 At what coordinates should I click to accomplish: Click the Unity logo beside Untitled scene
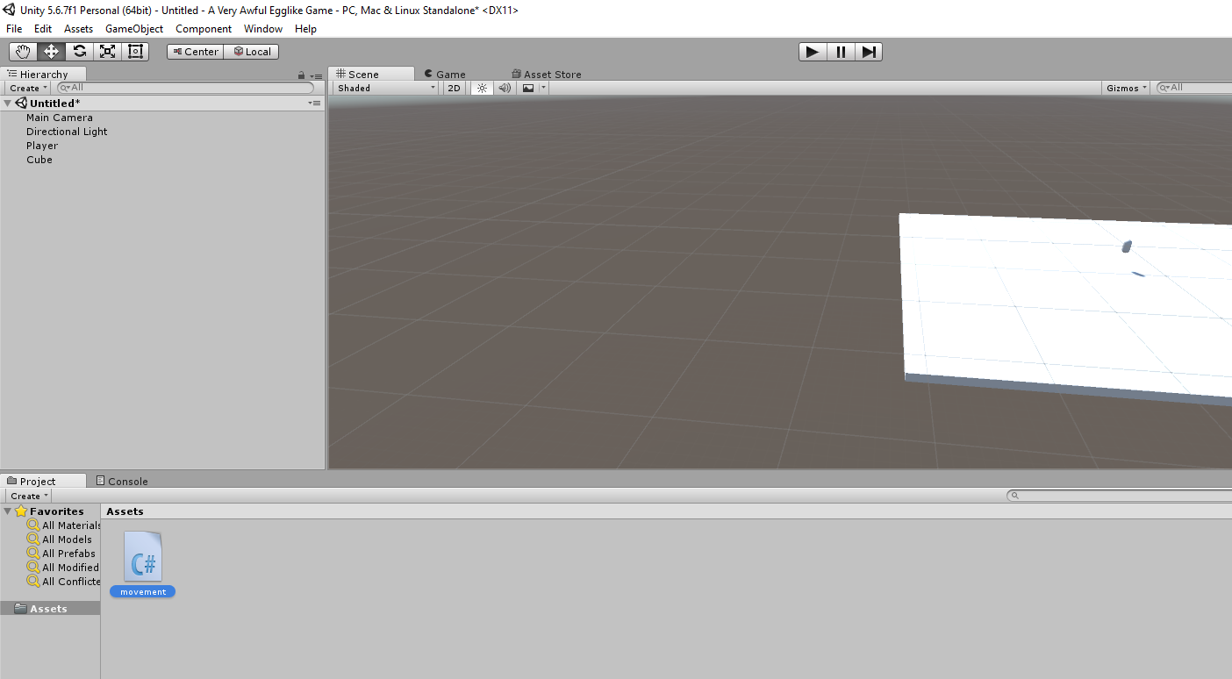(x=21, y=104)
